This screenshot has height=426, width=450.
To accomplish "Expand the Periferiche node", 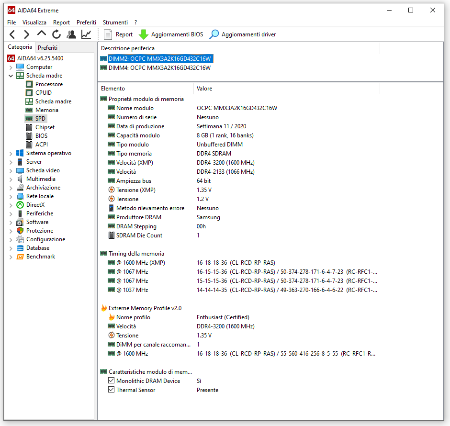I will coord(11,213).
